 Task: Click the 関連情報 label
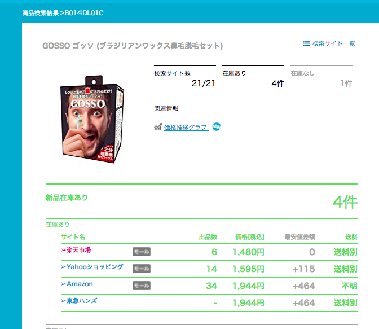166,108
